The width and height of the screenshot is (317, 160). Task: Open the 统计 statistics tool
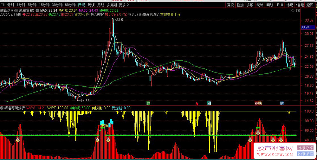pos(260,5)
